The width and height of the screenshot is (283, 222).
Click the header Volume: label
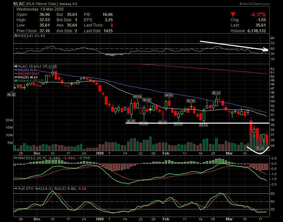click(238, 31)
